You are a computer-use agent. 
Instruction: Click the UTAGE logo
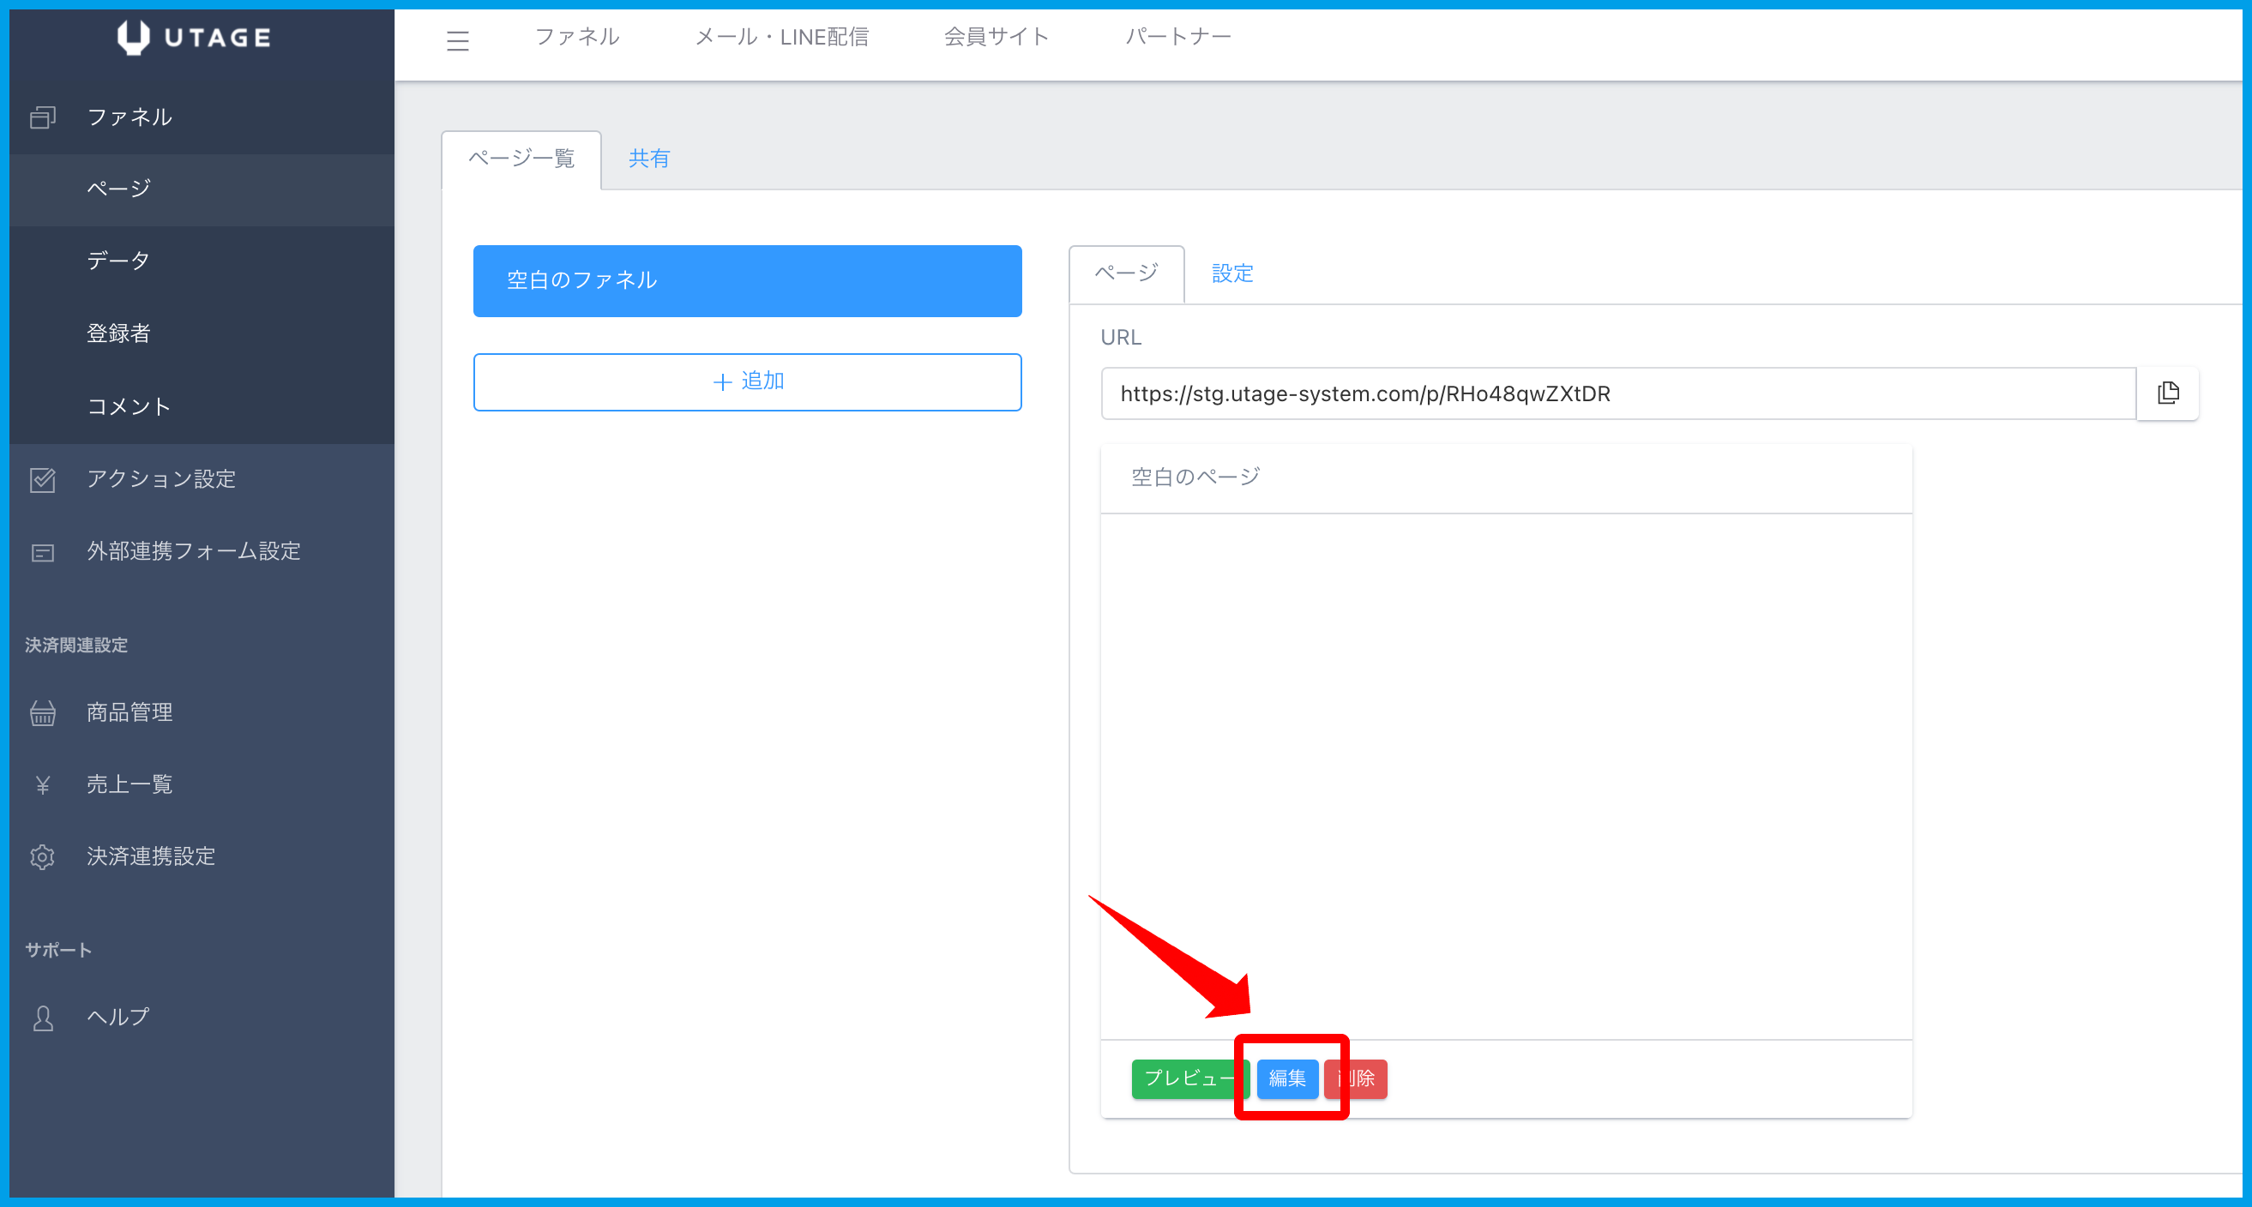[194, 38]
